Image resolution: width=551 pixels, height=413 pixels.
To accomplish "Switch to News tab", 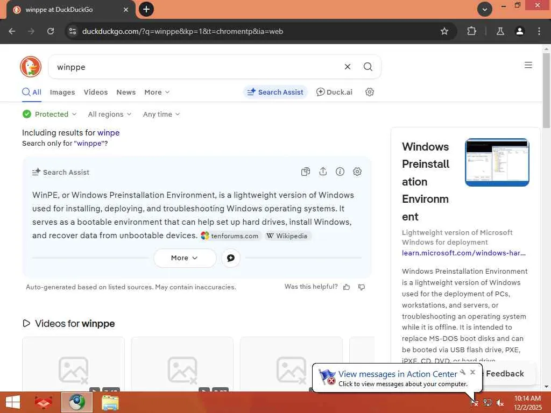I will coord(126,92).
